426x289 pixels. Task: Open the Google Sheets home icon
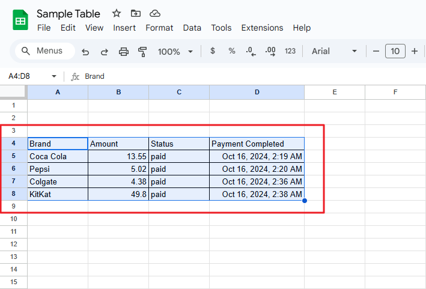[20, 20]
